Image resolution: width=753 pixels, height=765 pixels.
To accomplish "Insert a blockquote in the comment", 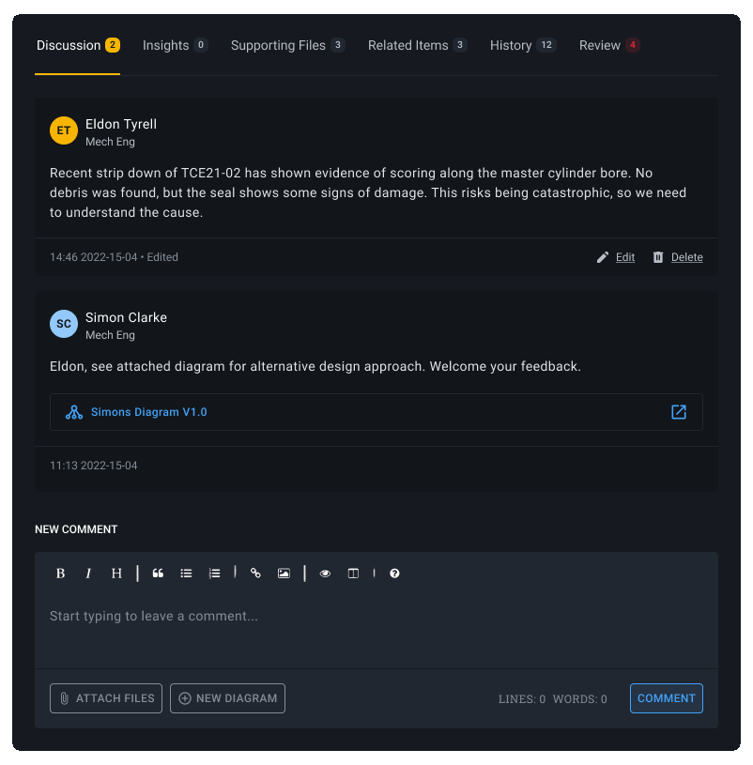I will tap(158, 574).
